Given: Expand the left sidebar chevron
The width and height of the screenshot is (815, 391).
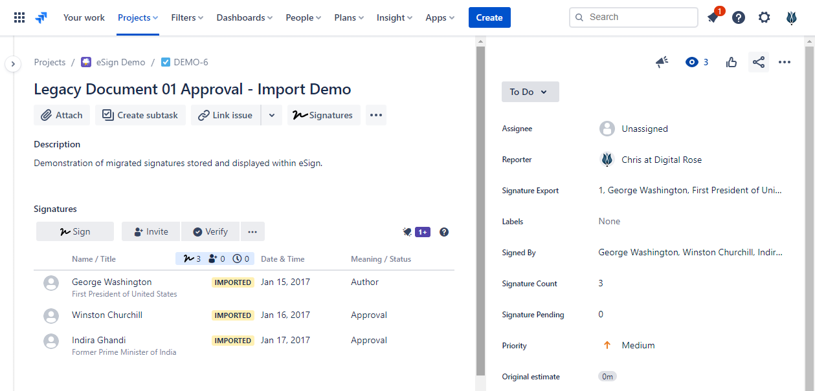Looking at the screenshot, I should coord(13,64).
